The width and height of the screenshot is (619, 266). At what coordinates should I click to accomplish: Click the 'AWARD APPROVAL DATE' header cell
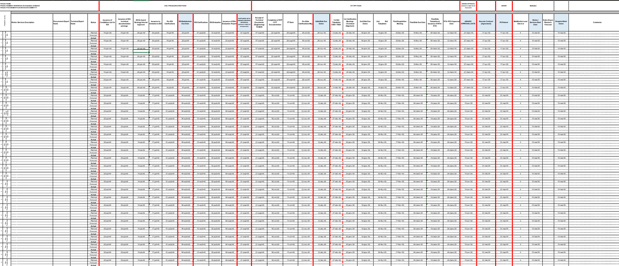(x=468, y=22)
